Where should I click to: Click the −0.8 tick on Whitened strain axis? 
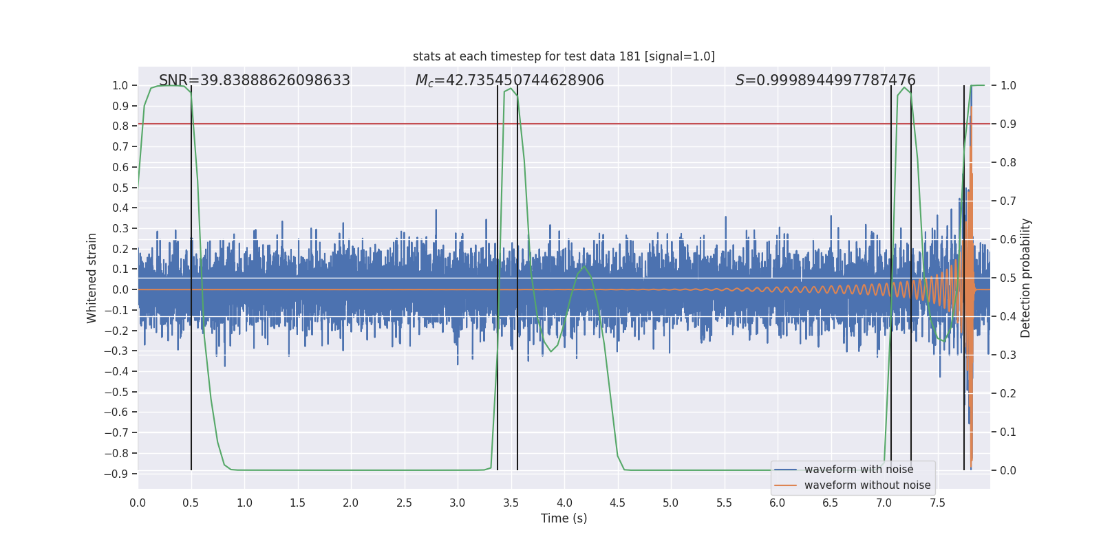click(116, 453)
